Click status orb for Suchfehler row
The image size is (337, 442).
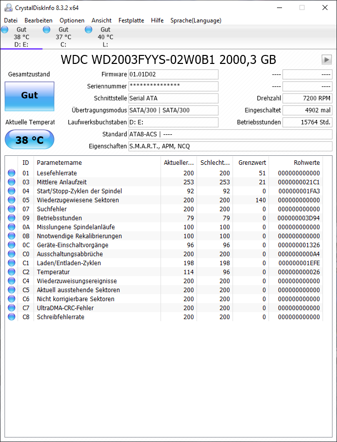(x=11, y=209)
